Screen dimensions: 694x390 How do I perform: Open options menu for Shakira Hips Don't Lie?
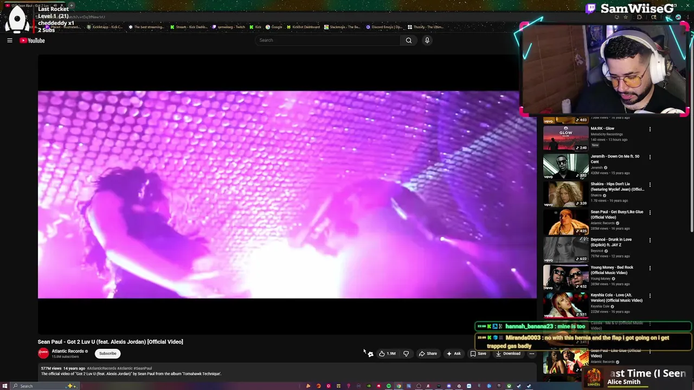click(650, 185)
